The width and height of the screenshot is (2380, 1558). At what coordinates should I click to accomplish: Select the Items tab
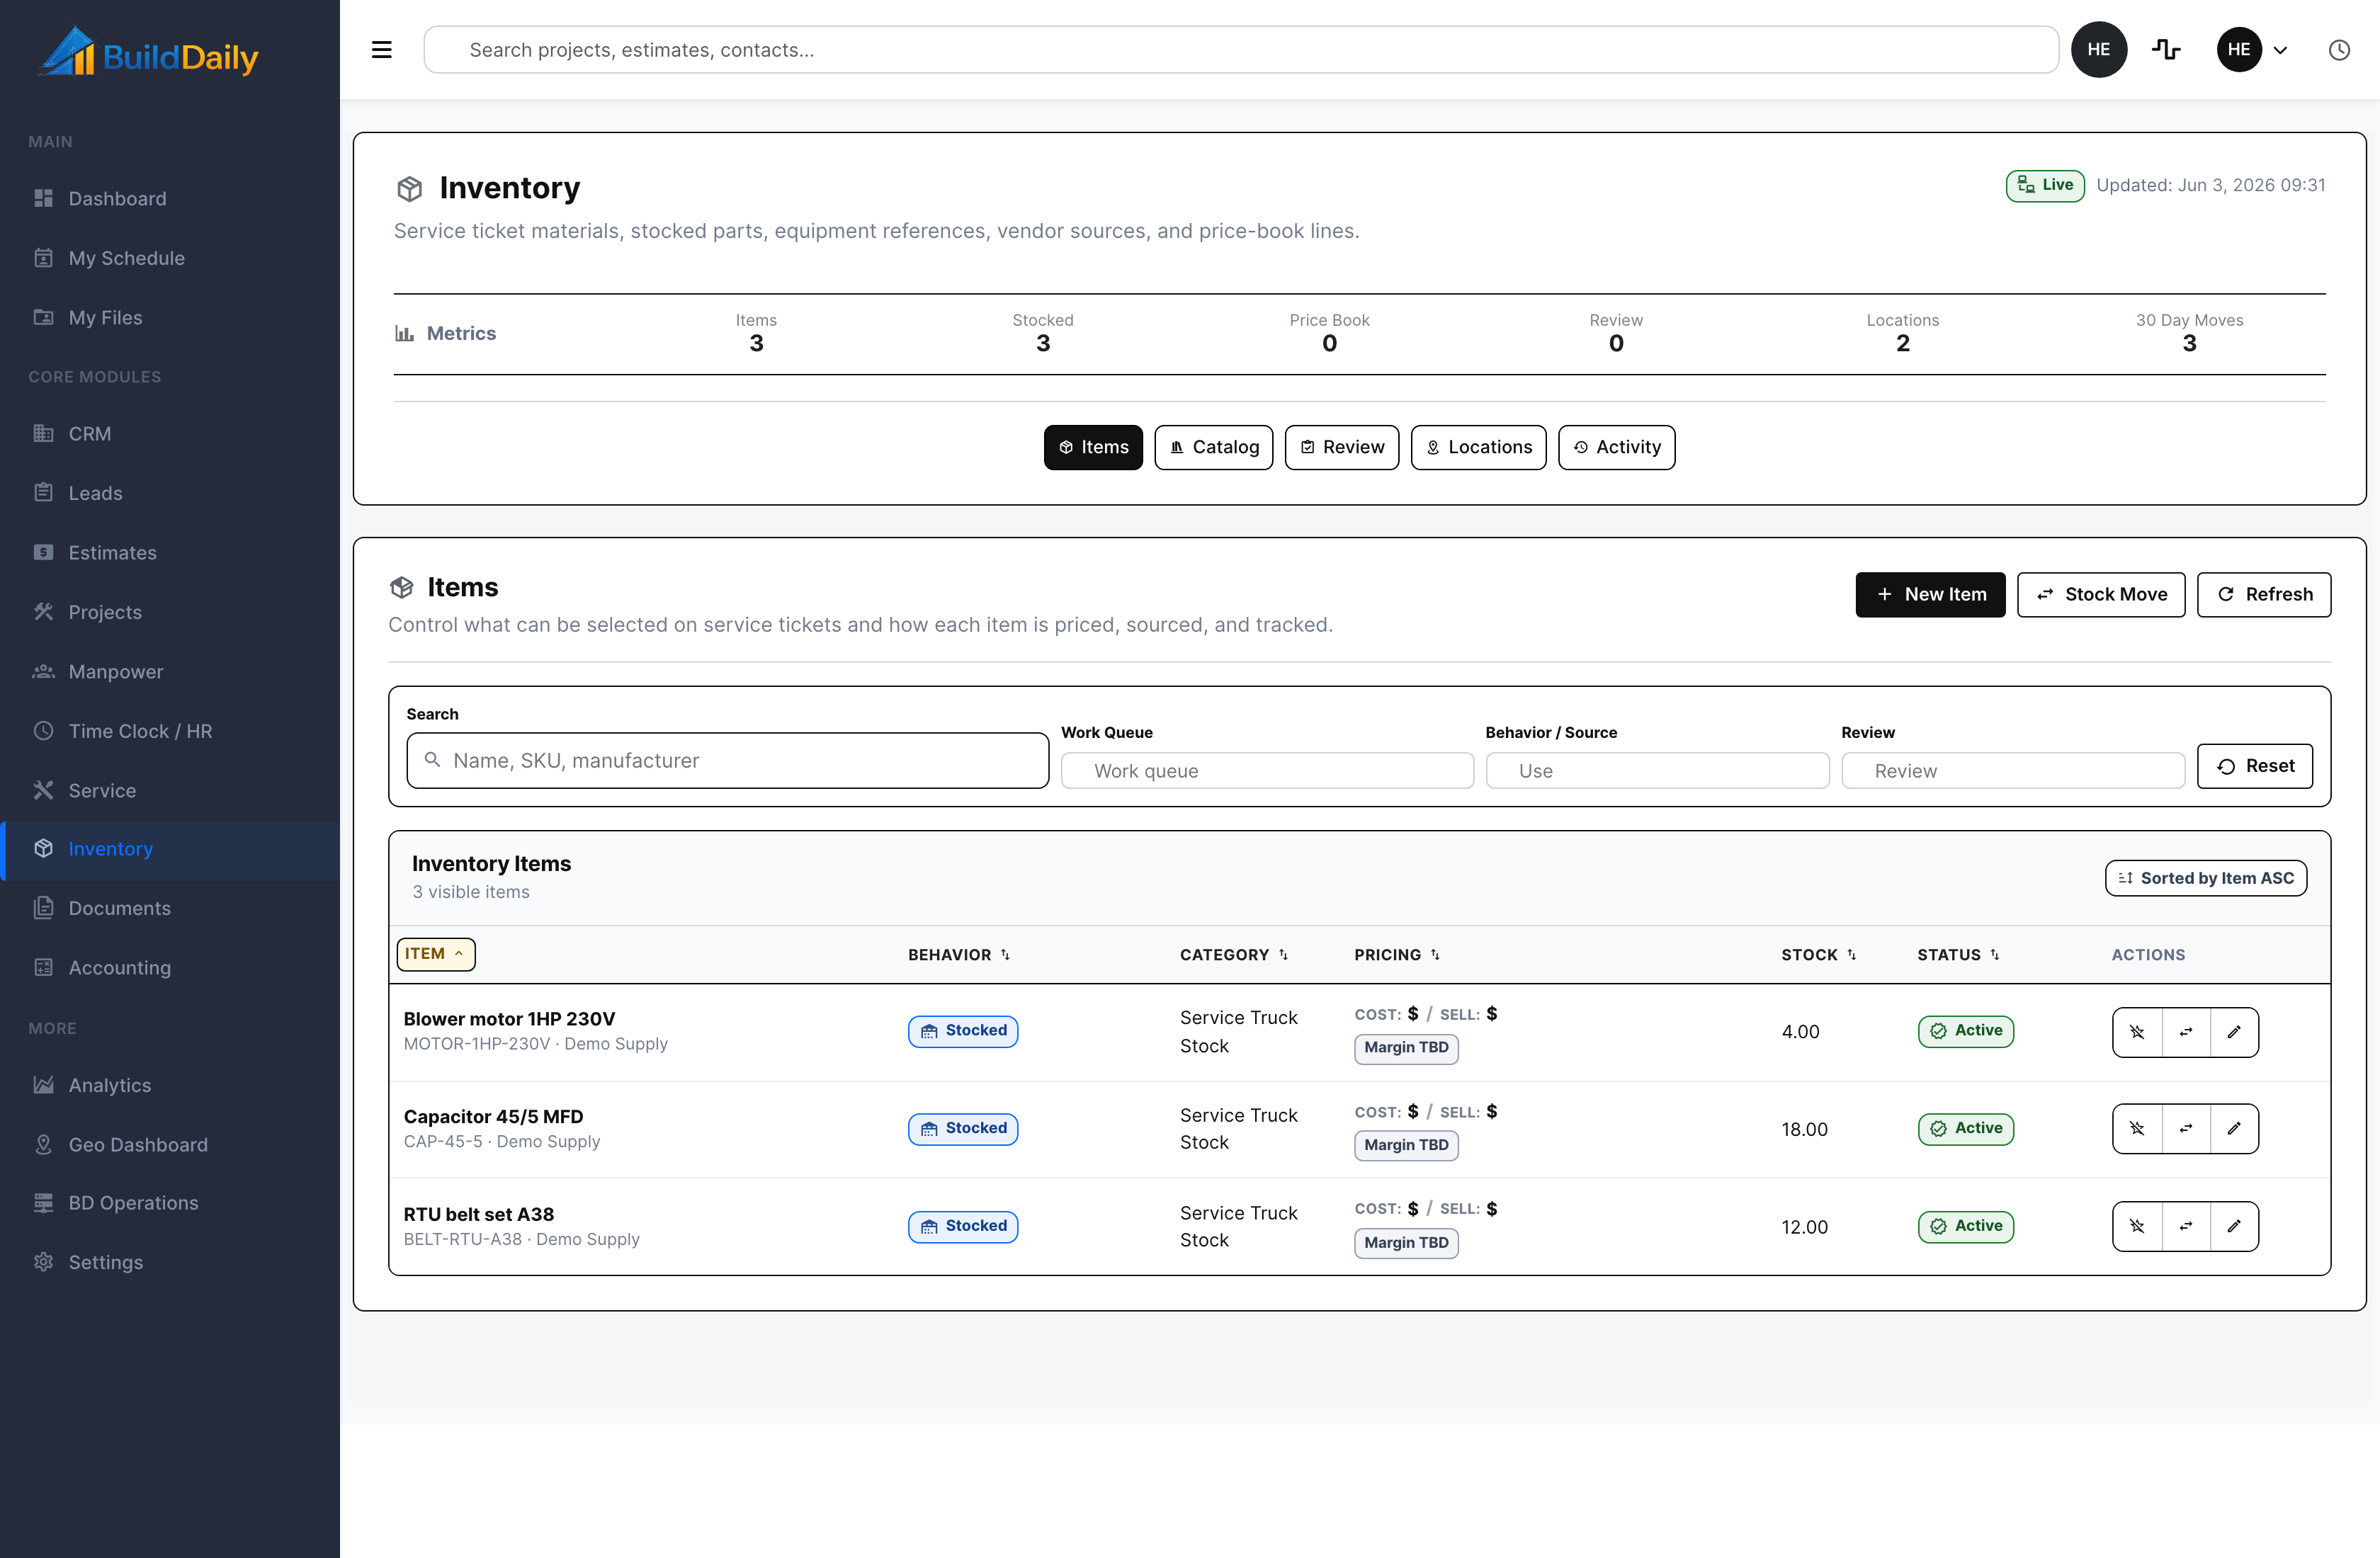(1093, 447)
